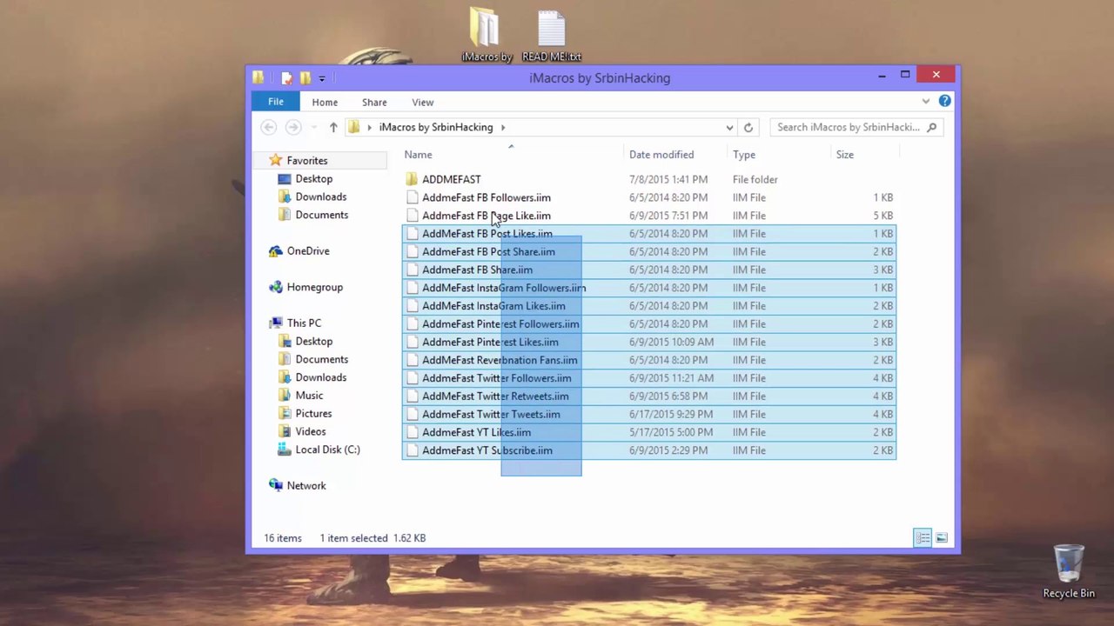This screenshot has width=1114, height=626.
Task: Select the AddmeFast Twitter Followers.iim file
Action: coord(649,378)
